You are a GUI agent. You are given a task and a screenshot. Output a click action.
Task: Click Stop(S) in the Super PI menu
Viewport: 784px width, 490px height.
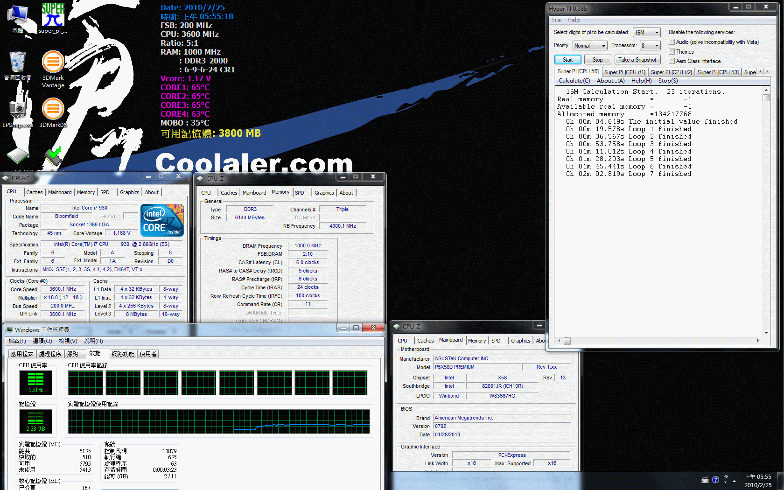668,81
